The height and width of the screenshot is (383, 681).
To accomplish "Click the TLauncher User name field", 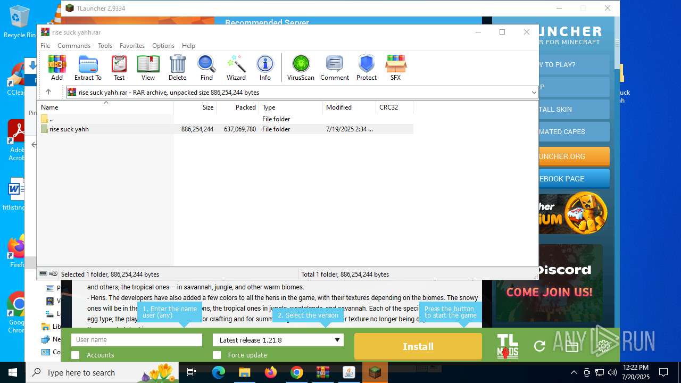I will pos(137,340).
